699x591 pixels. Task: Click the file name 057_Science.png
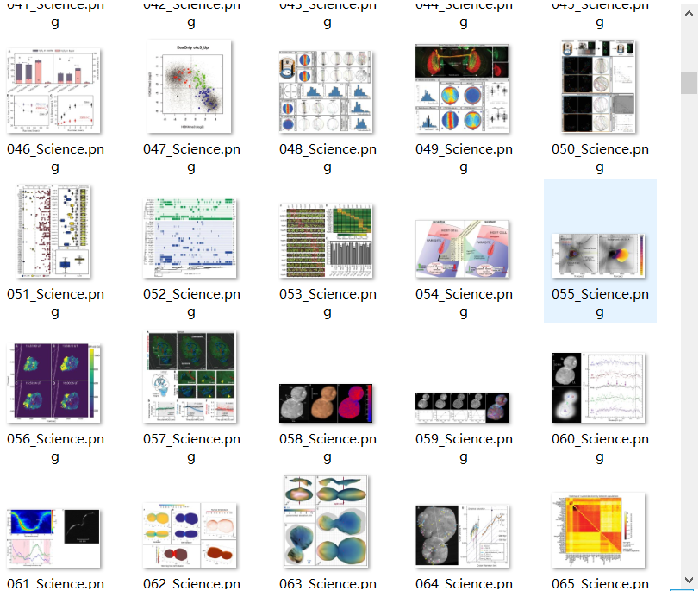pyautogui.click(x=191, y=447)
